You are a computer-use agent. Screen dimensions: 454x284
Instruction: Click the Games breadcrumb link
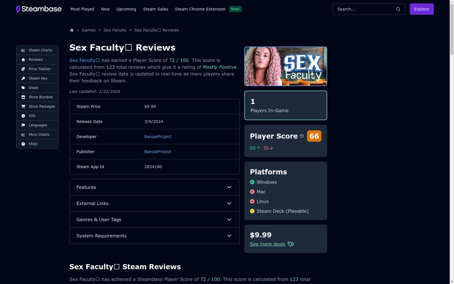click(x=89, y=30)
